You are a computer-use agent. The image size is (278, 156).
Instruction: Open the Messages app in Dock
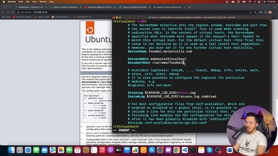point(36,150)
